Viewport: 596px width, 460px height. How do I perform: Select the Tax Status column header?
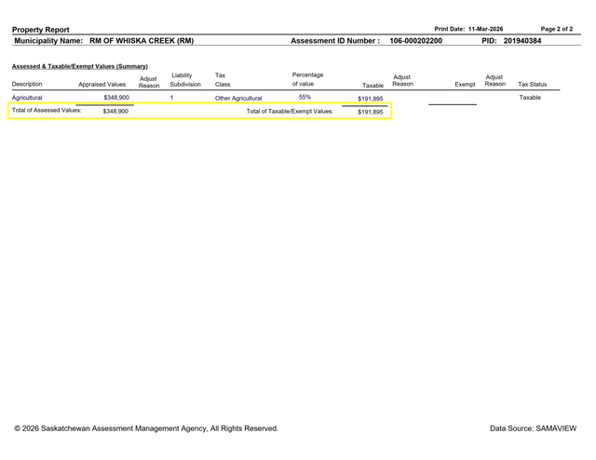click(533, 85)
